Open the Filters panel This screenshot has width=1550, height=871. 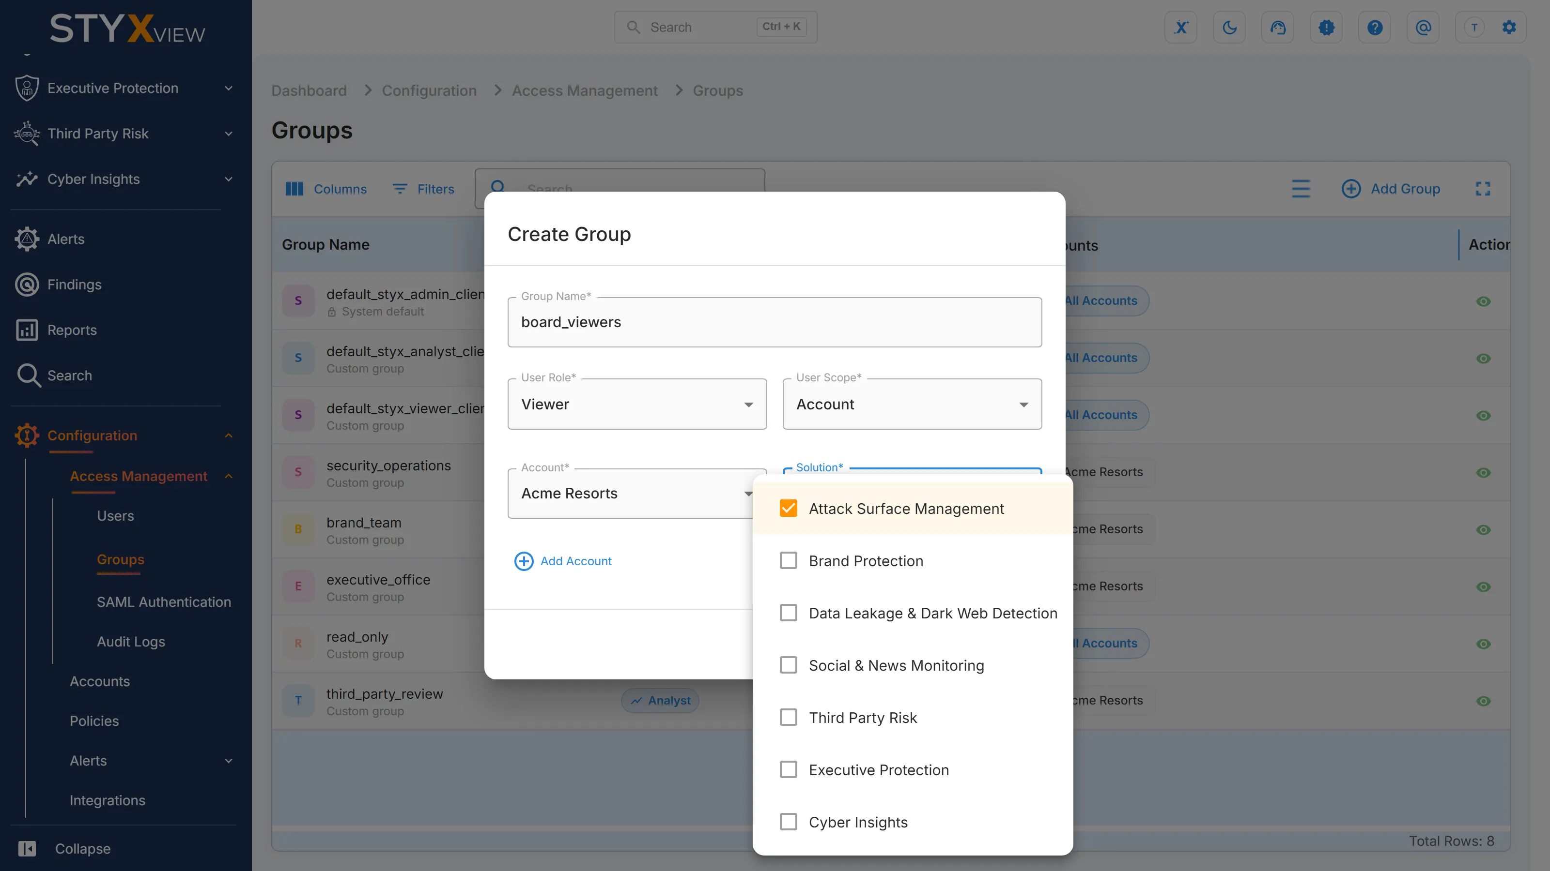point(424,189)
